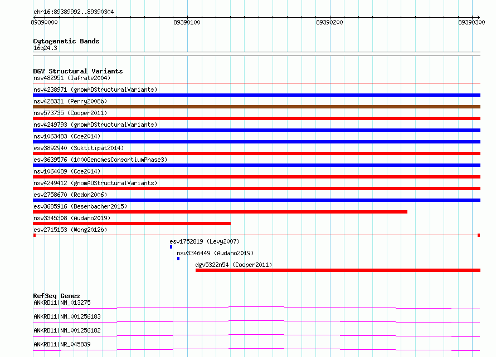Open variant nsv3346449 (Audano2019) label

coord(215,253)
